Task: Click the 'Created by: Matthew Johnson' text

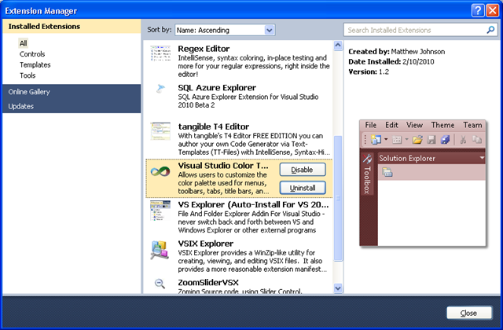Action: pos(396,52)
